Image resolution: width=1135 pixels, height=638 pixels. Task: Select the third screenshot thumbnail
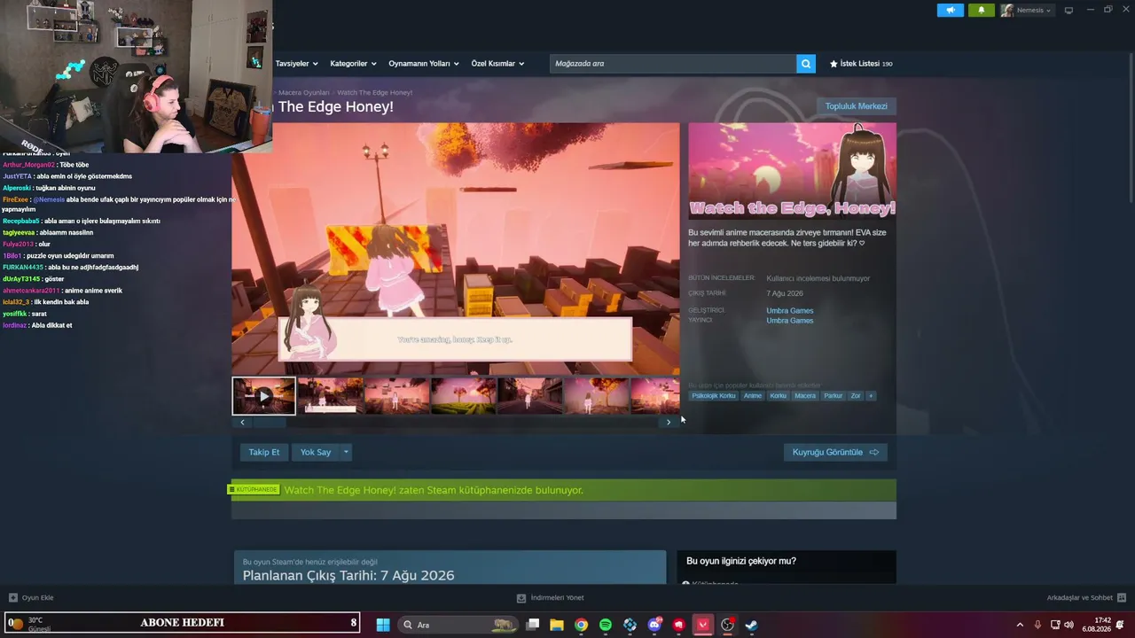[x=397, y=396]
